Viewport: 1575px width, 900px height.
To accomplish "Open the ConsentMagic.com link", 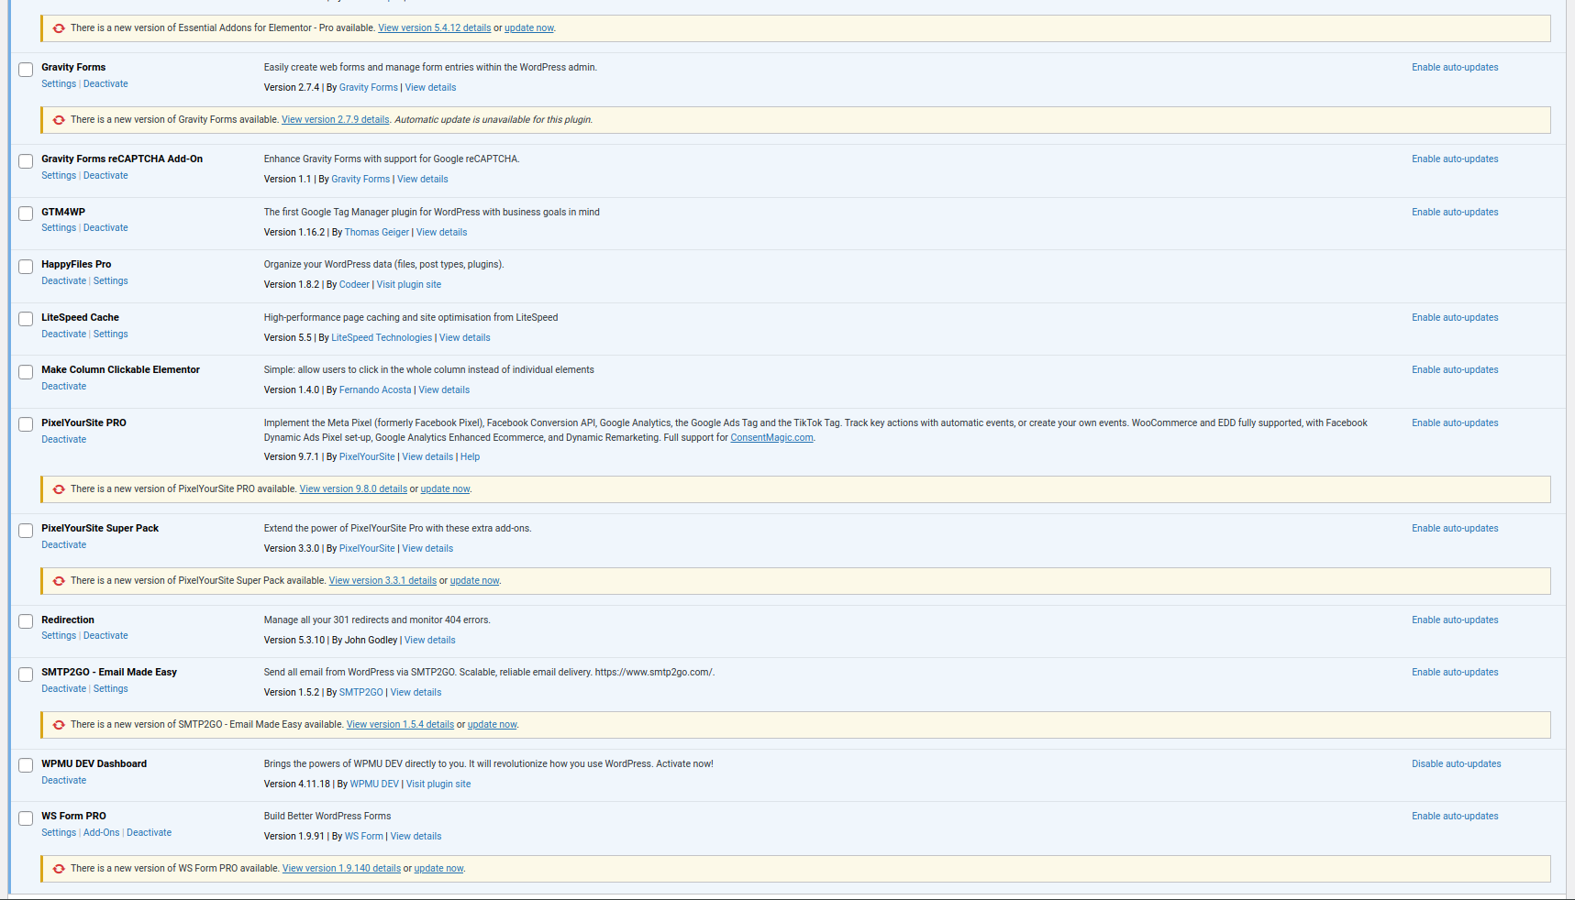I will tap(771, 438).
